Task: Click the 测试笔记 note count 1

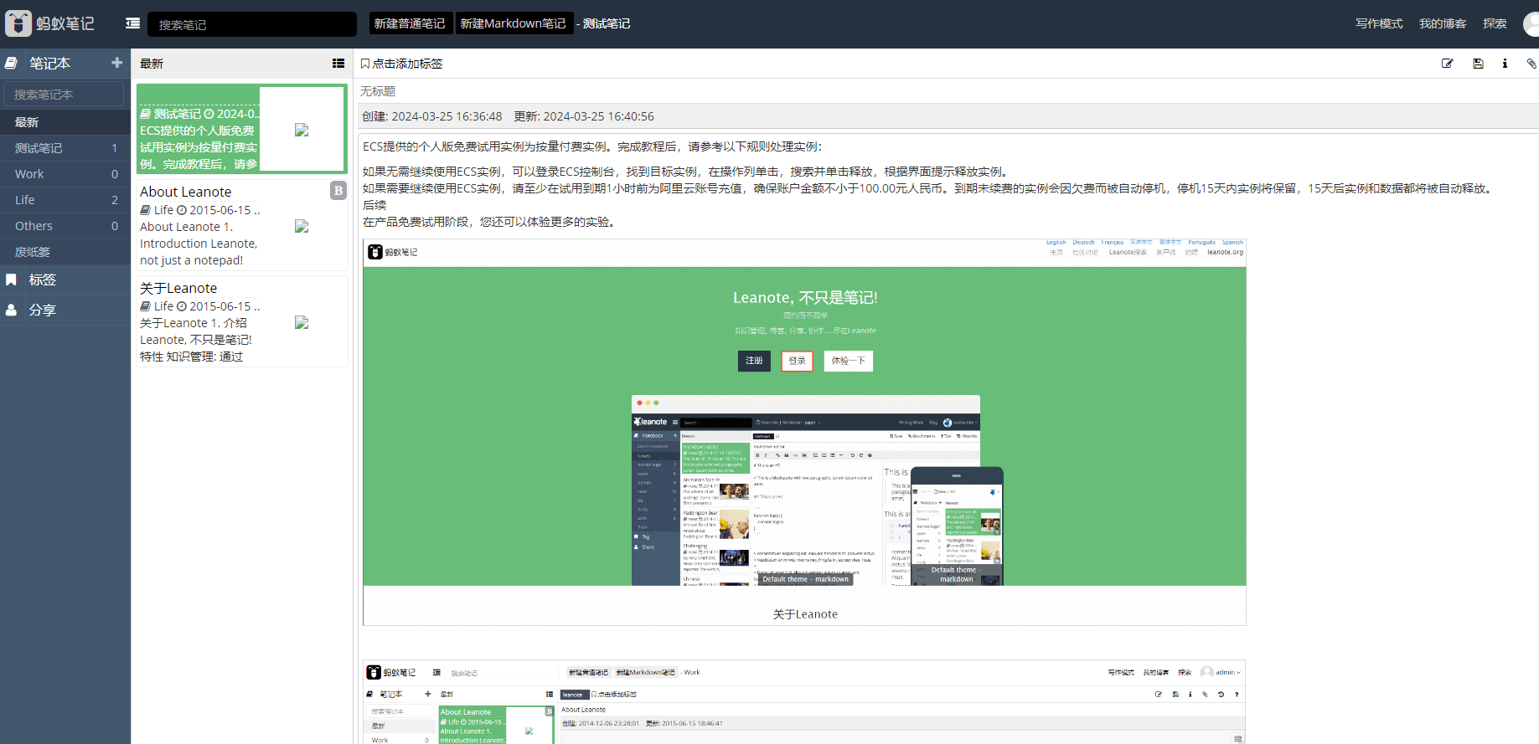Action: pos(115,148)
